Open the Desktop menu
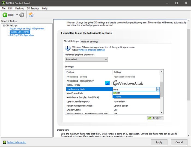 (x=20, y=8)
